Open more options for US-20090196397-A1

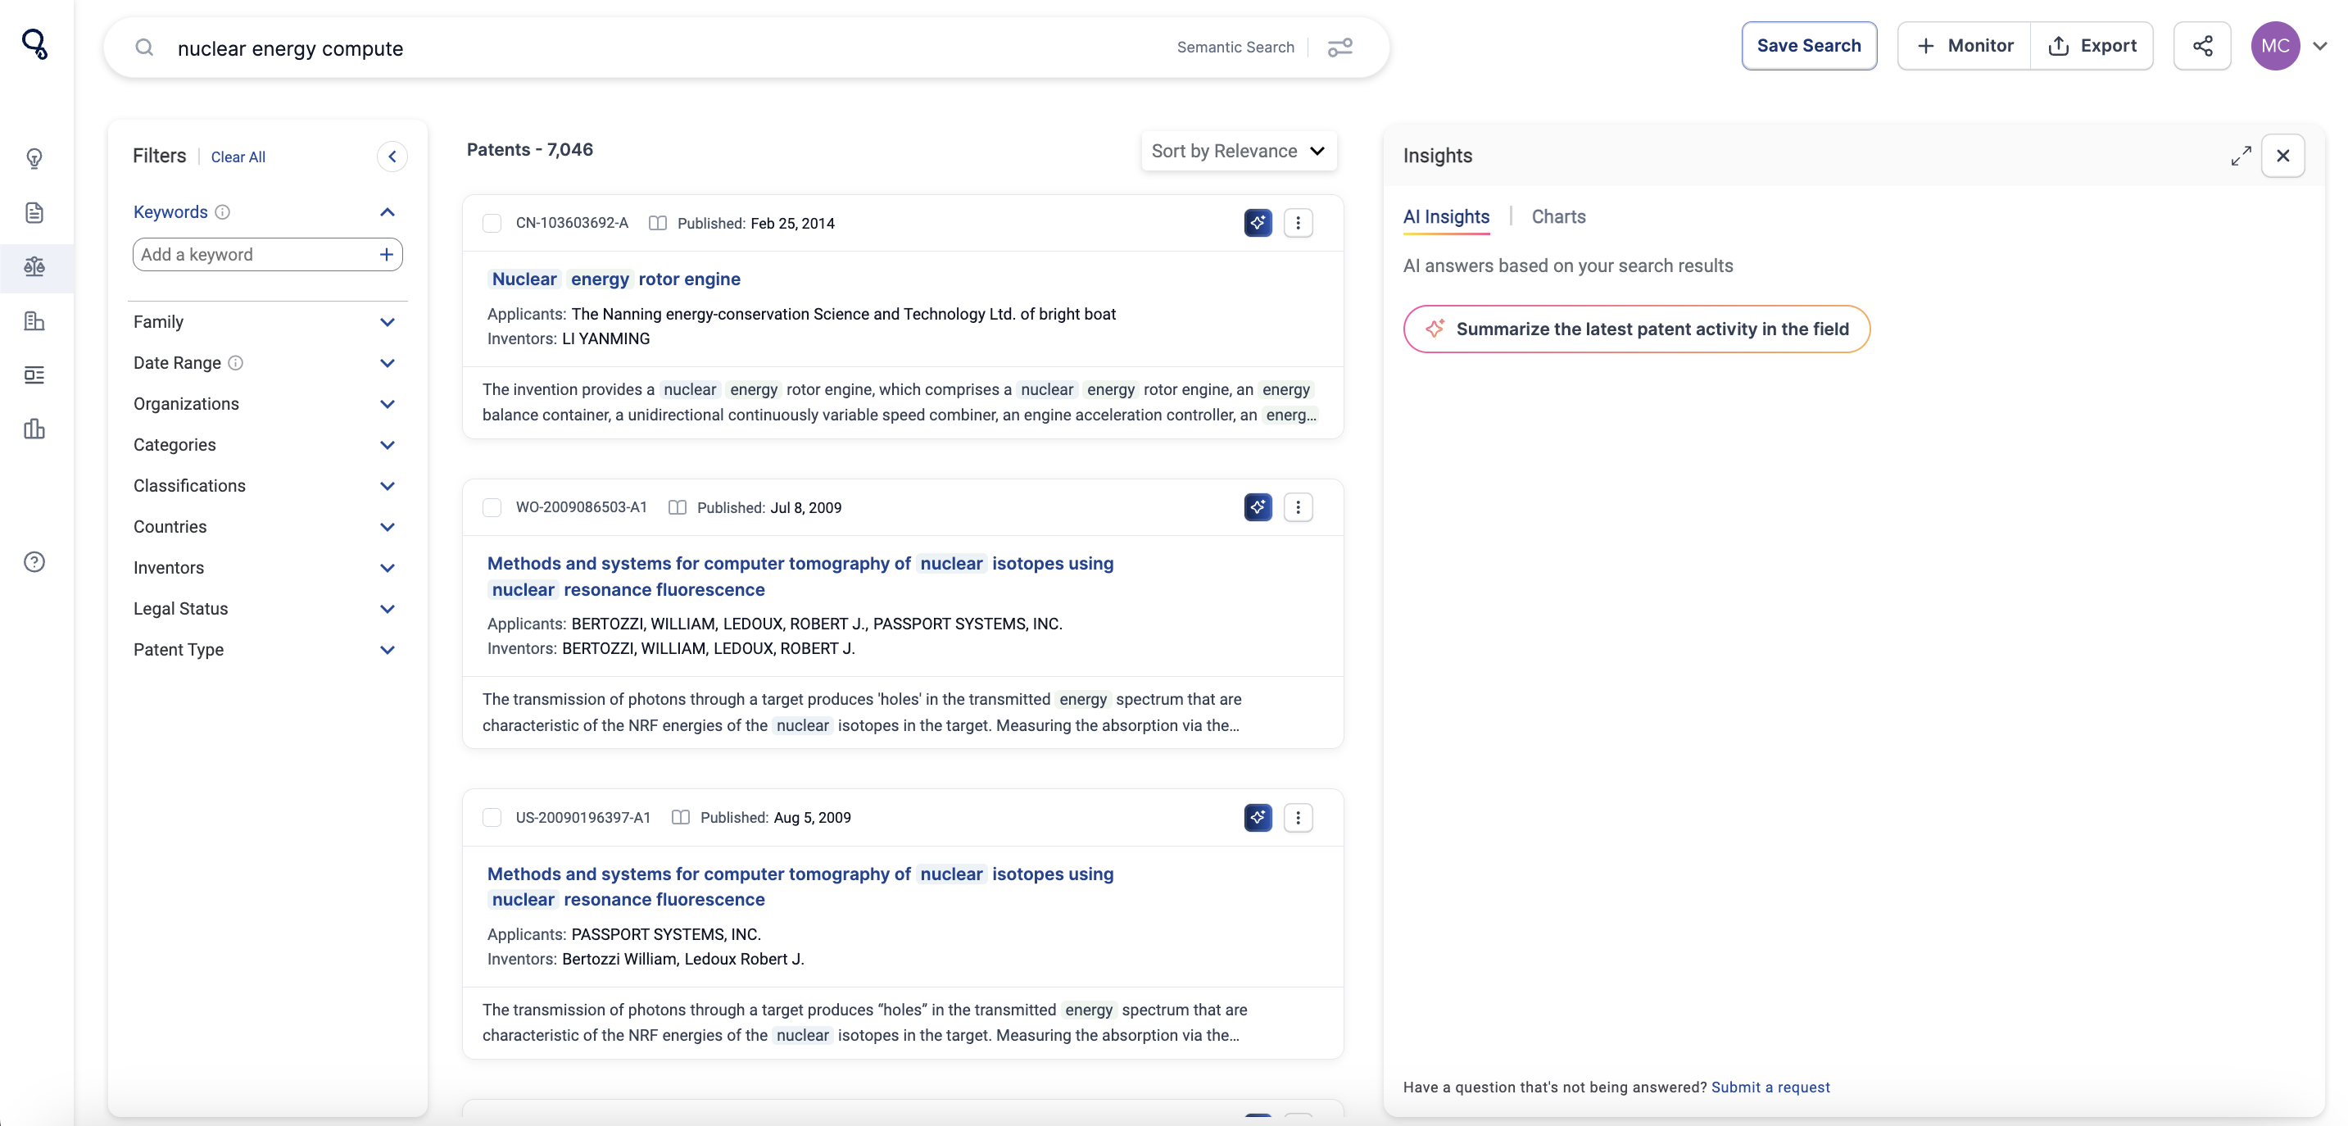tap(1298, 818)
